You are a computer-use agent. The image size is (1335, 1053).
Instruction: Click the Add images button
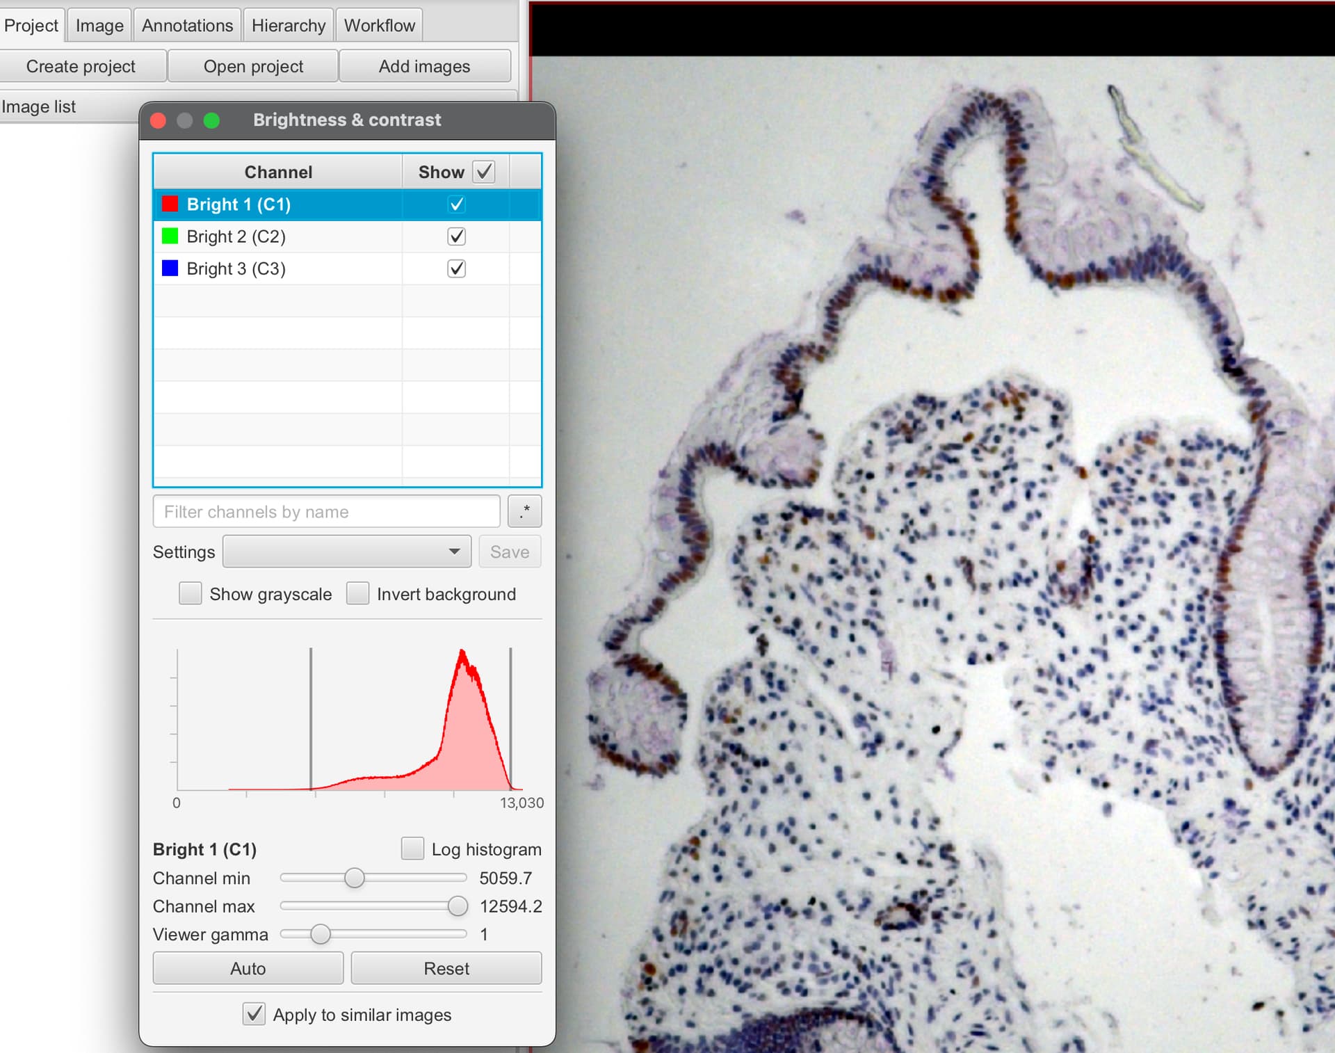pos(424,65)
